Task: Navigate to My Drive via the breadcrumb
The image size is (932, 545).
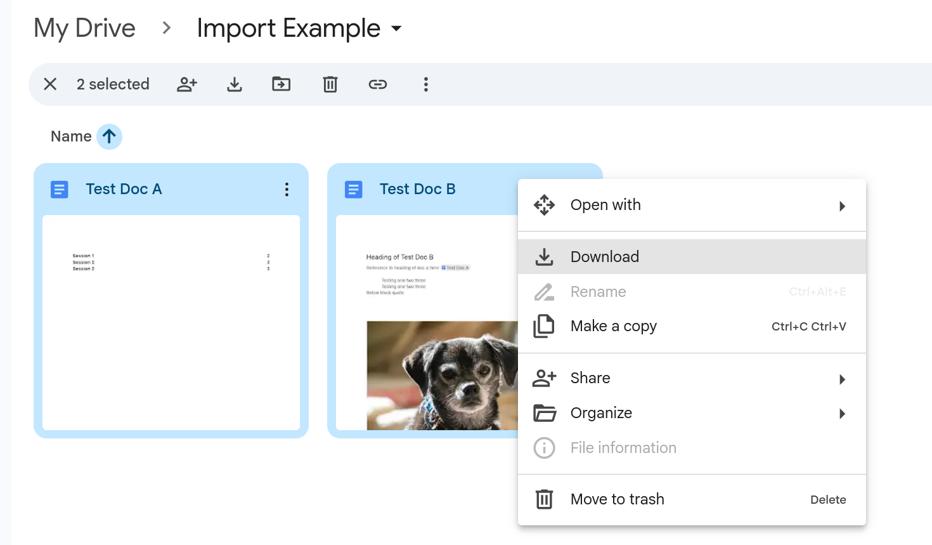Action: click(x=84, y=28)
